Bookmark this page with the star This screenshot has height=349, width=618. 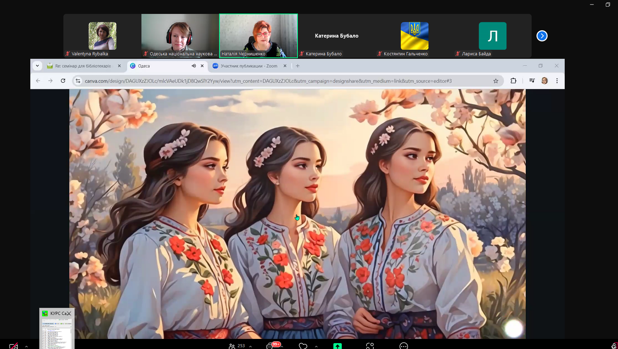496,81
